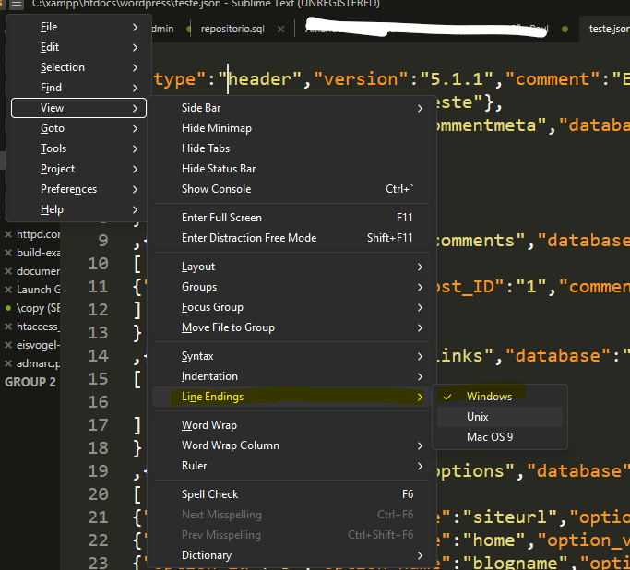630x570 pixels.
Task: Close htaccess_ file in sidebar
Action: tap(8, 327)
